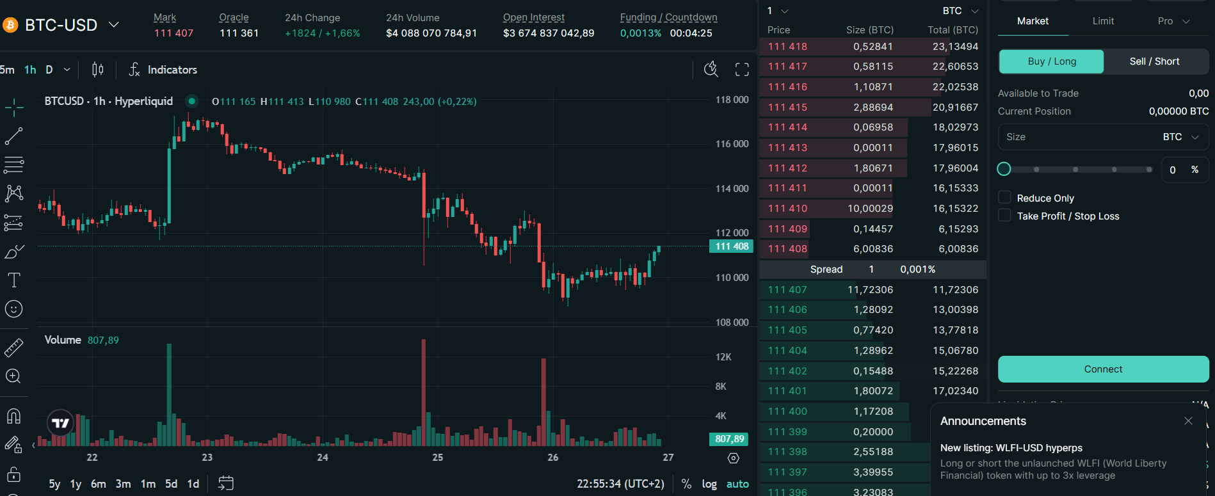Open the Pro order types dropdown
This screenshot has height=496, width=1215.
click(x=1174, y=21)
